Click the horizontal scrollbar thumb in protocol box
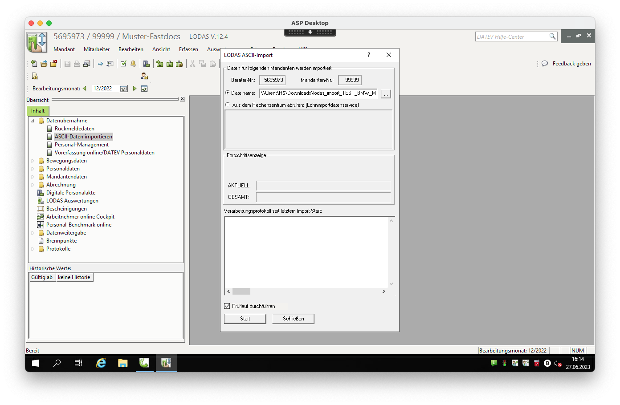The width and height of the screenshot is (620, 405). (241, 291)
